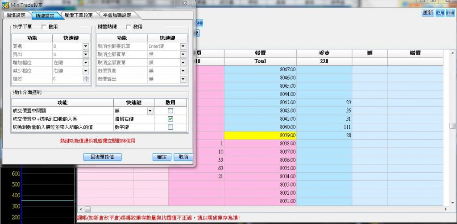The width and height of the screenshot is (457, 224).
Task: Click the 報價 column header
Action: tap(260, 53)
